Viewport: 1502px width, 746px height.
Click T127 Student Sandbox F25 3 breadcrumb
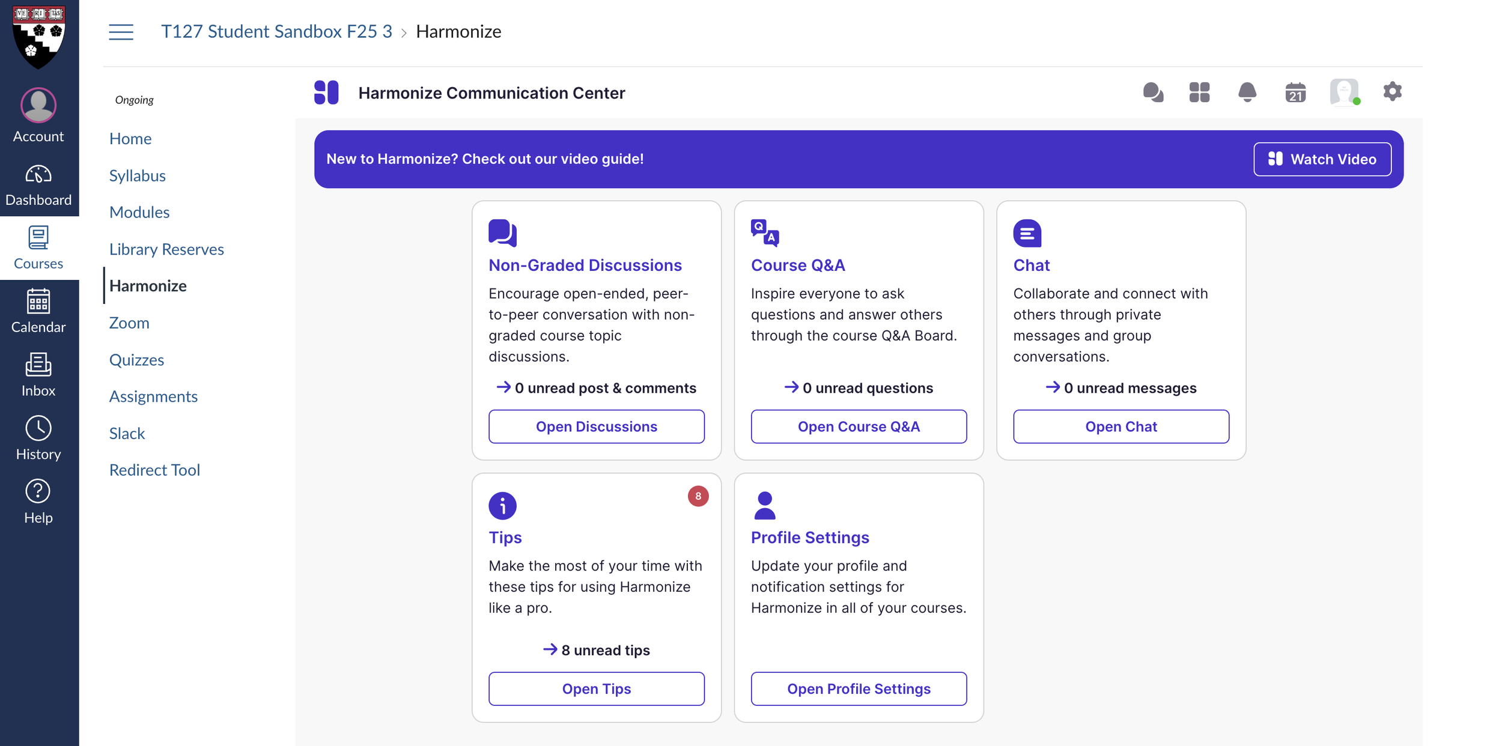pyautogui.click(x=276, y=31)
